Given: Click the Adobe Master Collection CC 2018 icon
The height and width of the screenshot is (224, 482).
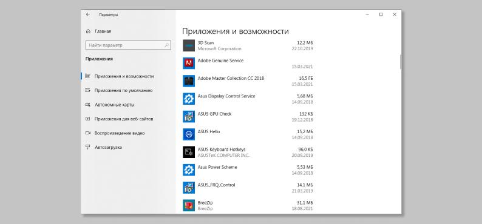Looking at the screenshot, I should [189, 81].
